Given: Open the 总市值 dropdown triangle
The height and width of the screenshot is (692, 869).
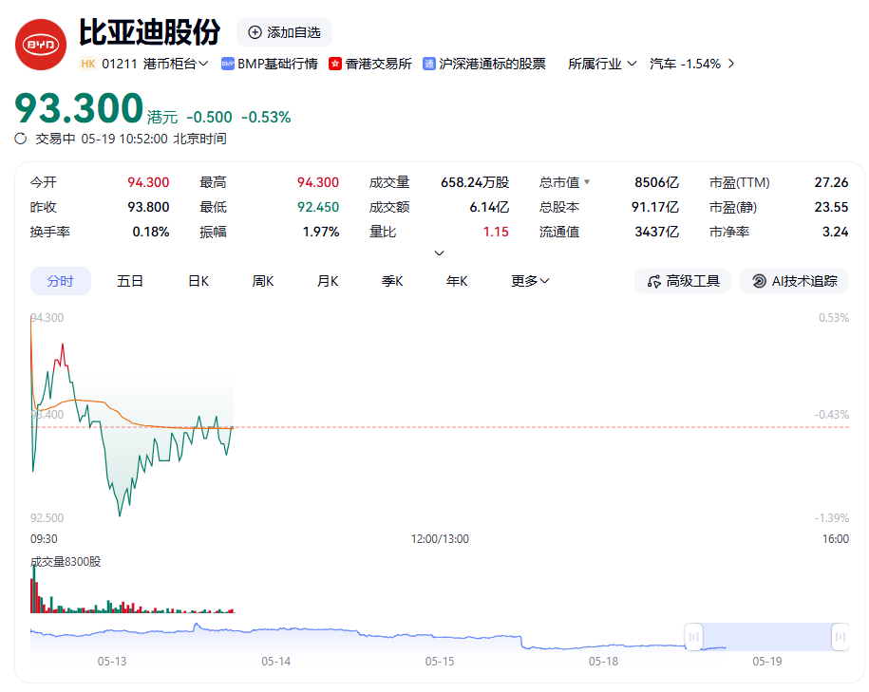Looking at the screenshot, I should click(587, 181).
